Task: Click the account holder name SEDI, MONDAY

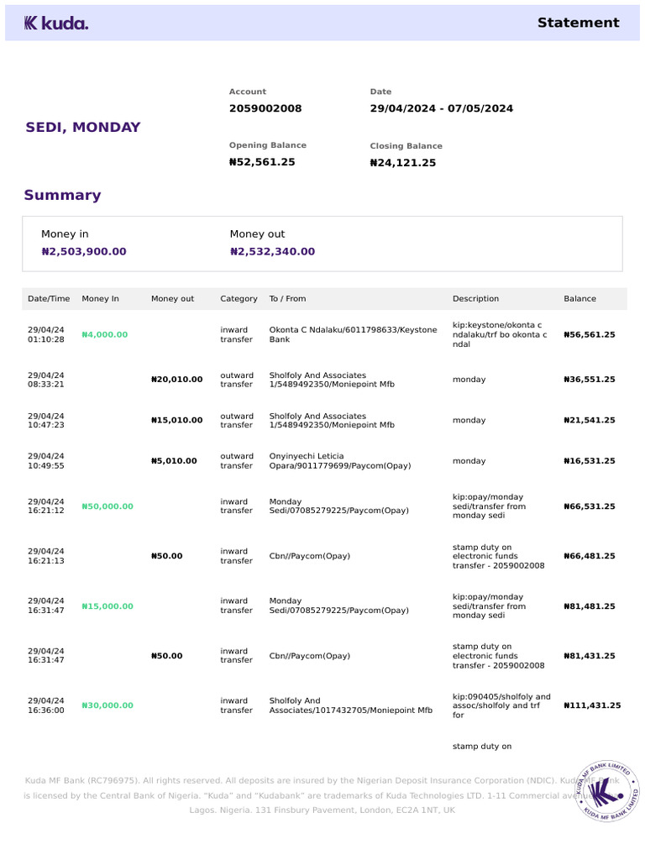Action: coord(83,128)
